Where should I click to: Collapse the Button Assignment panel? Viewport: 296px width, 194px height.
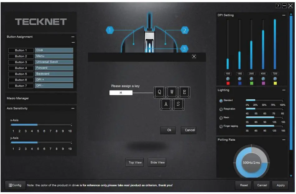coord(73,37)
